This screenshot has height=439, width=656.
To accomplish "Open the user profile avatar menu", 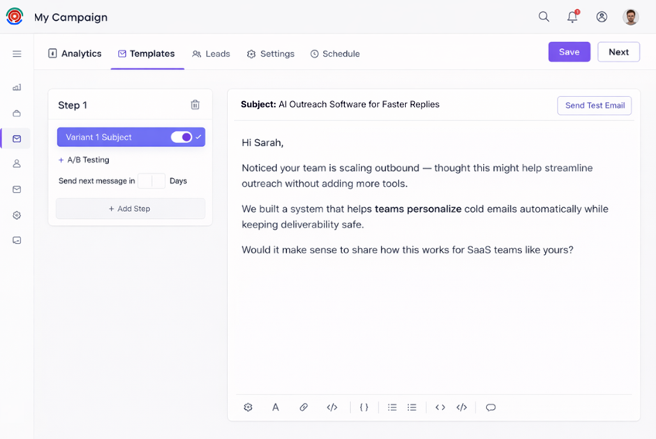I will pos(631,17).
